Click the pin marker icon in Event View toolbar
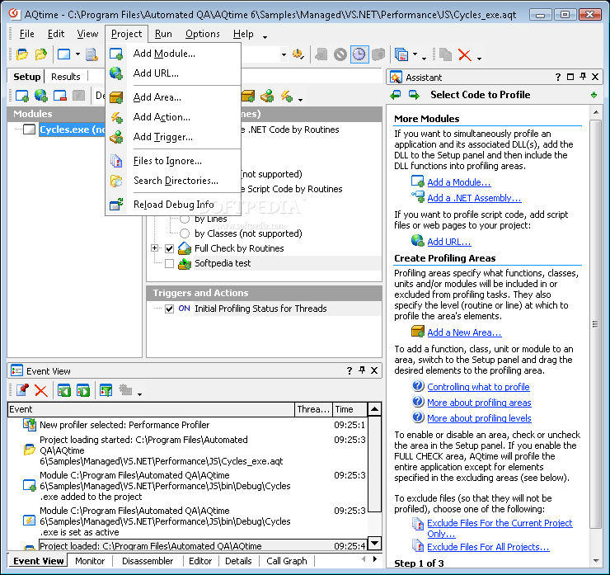The width and height of the screenshot is (610, 575). (22, 390)
